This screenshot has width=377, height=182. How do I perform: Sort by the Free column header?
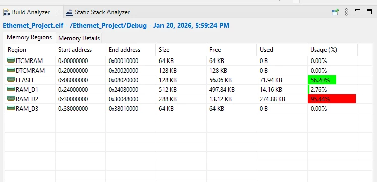pyautogui.click(x=232, y=50)
